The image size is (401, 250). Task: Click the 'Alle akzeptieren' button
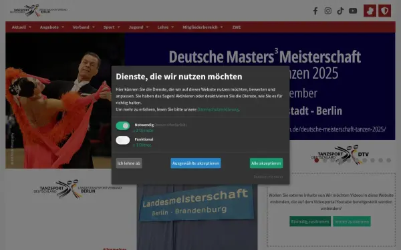266,163
